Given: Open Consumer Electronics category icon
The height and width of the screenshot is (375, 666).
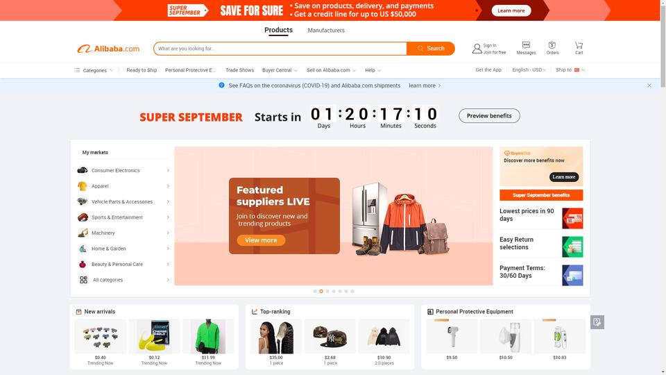Looking at the screenshot, I should pyautogui.click(x=83, y=171).
